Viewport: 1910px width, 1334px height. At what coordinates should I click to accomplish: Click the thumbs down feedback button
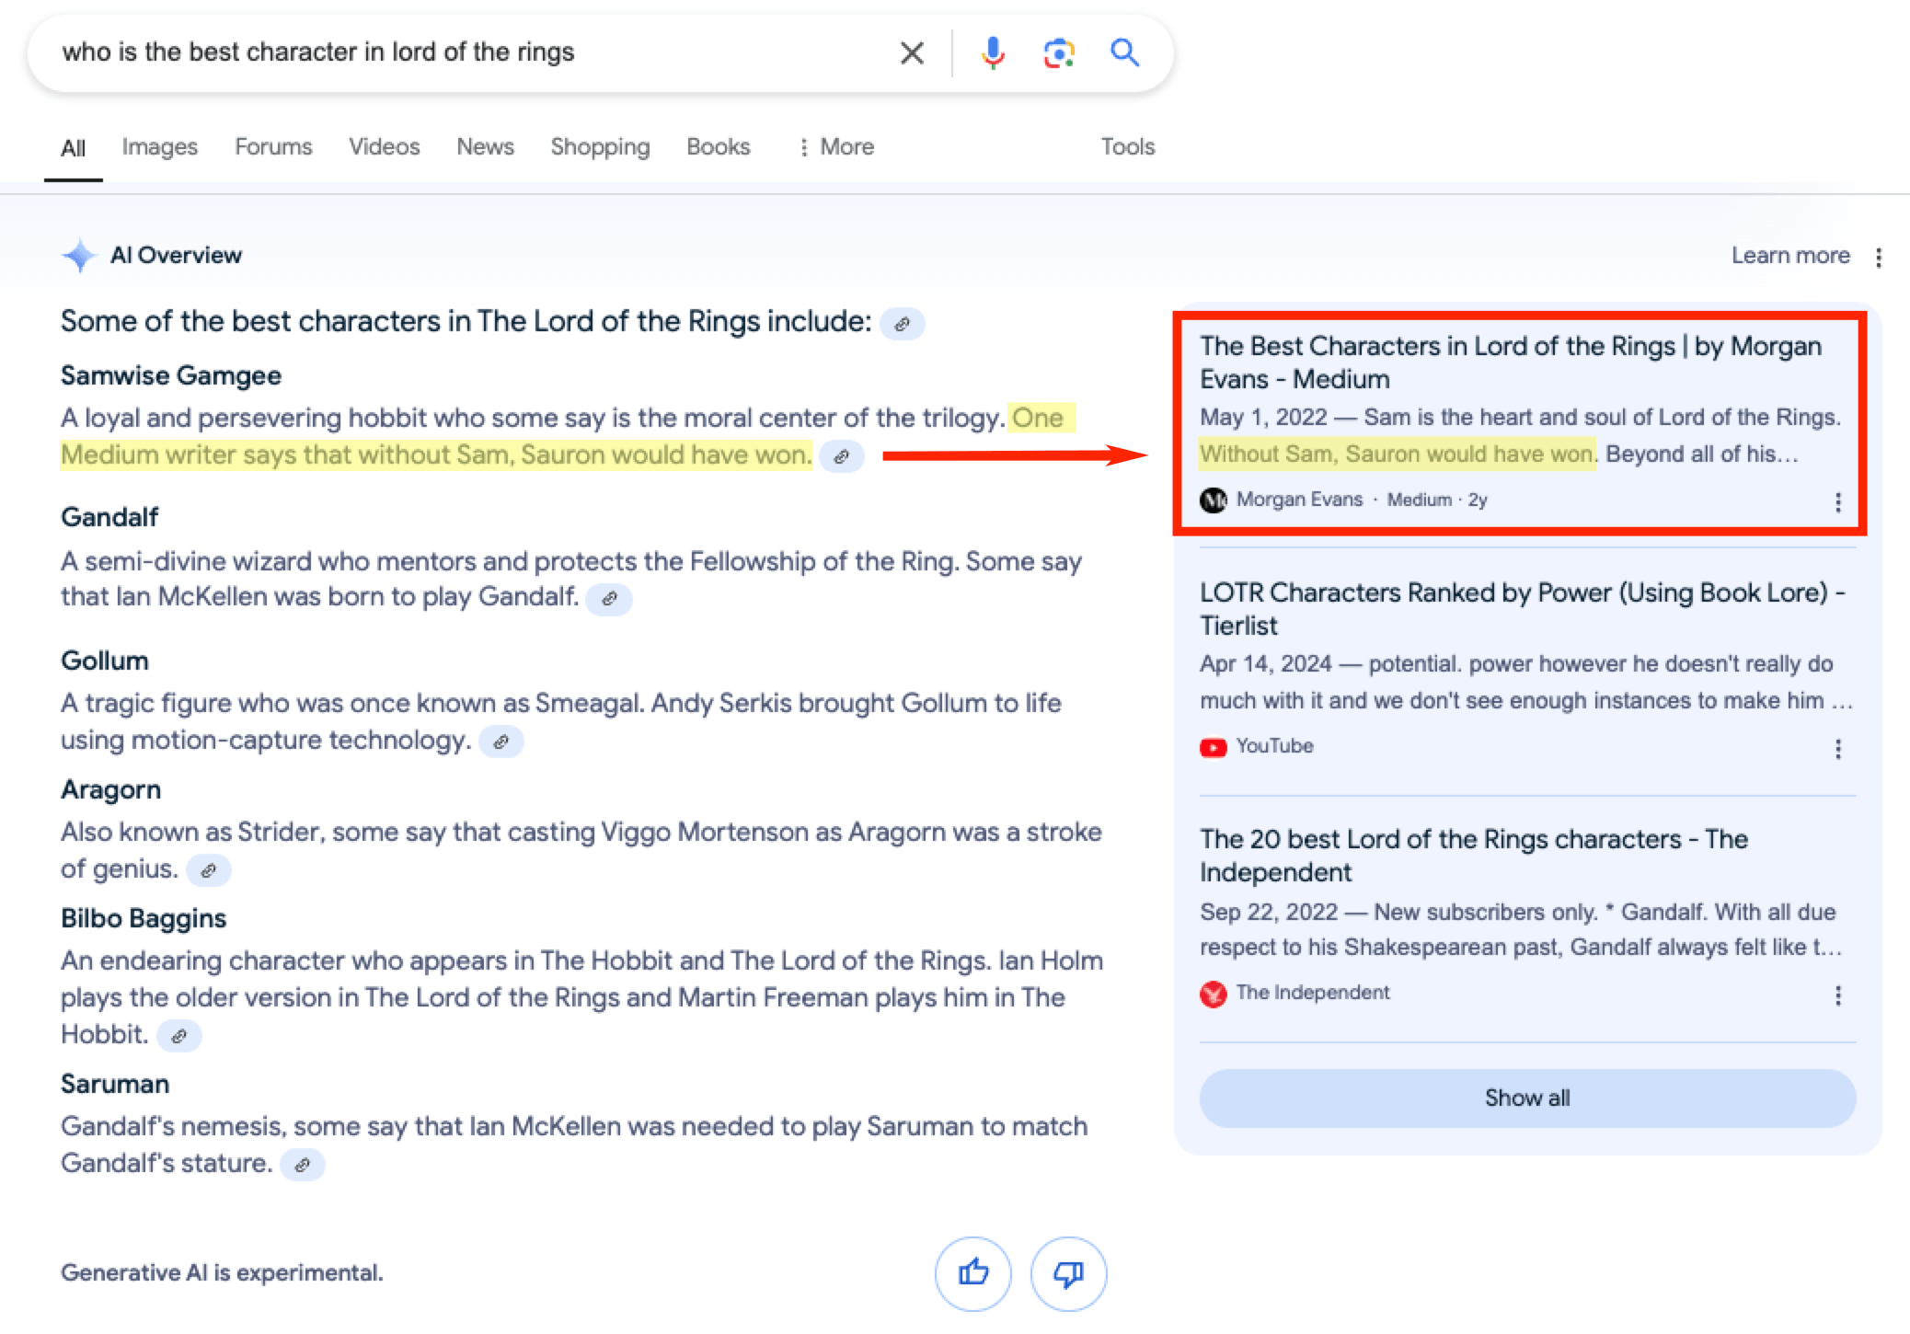click(1068, 1273)
